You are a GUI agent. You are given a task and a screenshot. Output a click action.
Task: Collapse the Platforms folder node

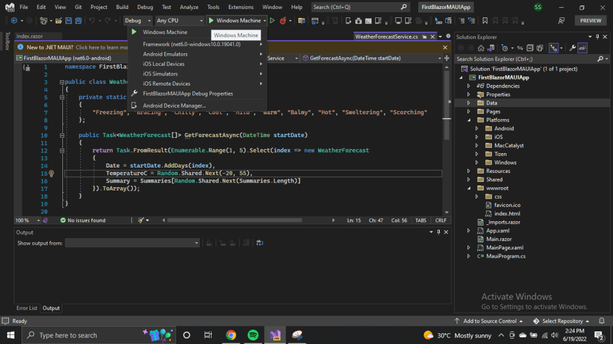pyautogui.click(x=469, y=120)
